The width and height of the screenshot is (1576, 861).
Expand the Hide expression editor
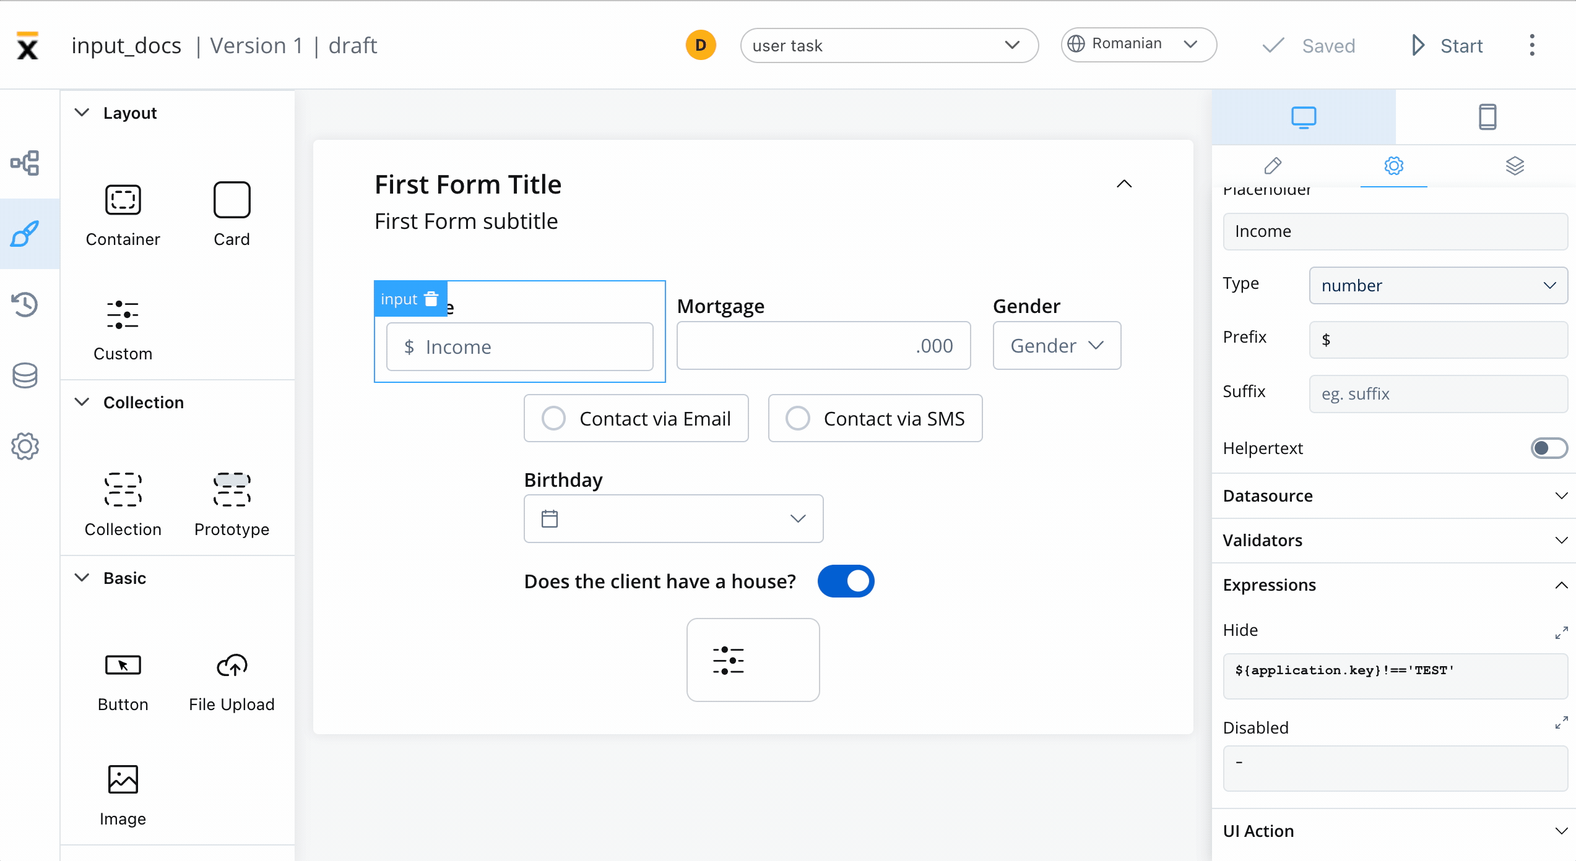(x=1561, y=632)
